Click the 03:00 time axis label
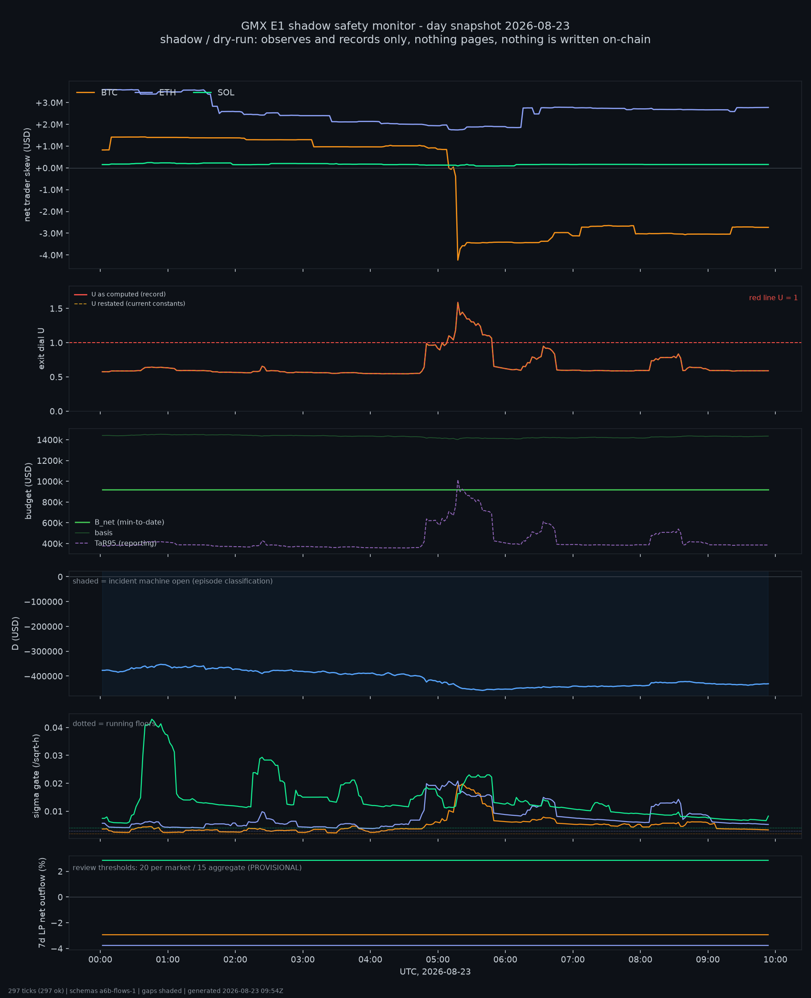 coord(303,960)
